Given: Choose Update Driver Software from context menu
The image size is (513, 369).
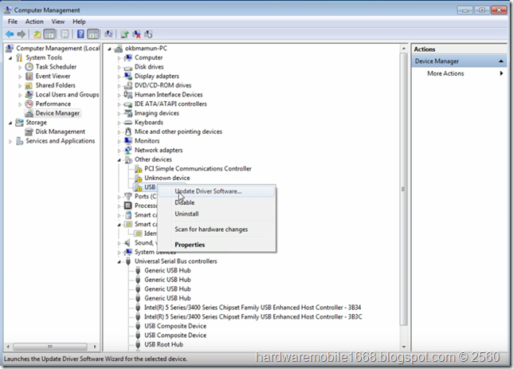Looking at the screenshot, I should (x=216, y=191).
